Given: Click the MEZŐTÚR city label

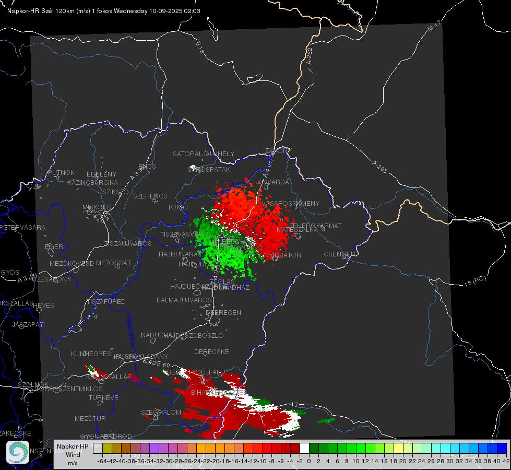Looking at the screenshot, I should coord(90,418).
